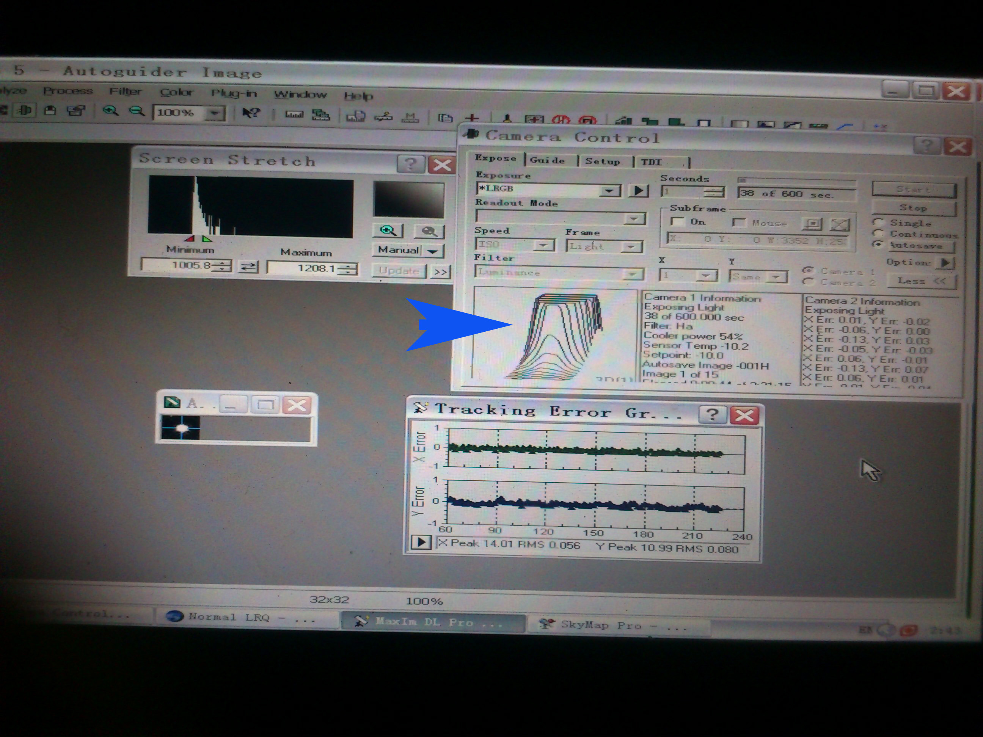Open the Frame Light dropdown
983x737 pixels.
coord(631,246)
